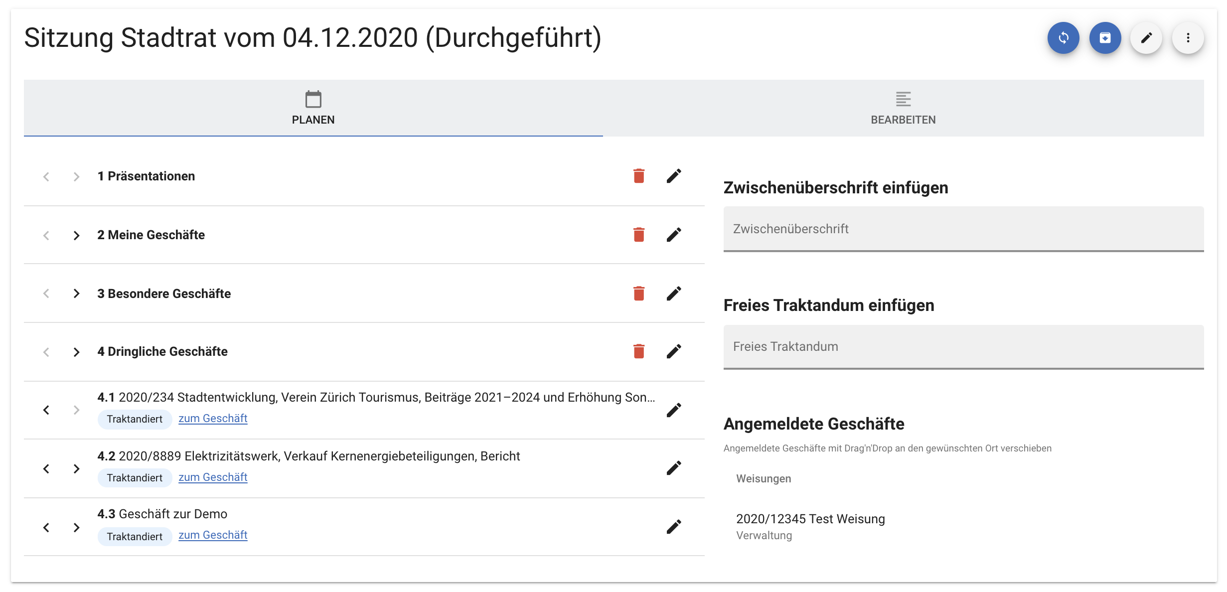1227x592 pixels.
Task: Edit agenda item 4.3 Geschäft zur Demo
Action: [x=673, y=527]
